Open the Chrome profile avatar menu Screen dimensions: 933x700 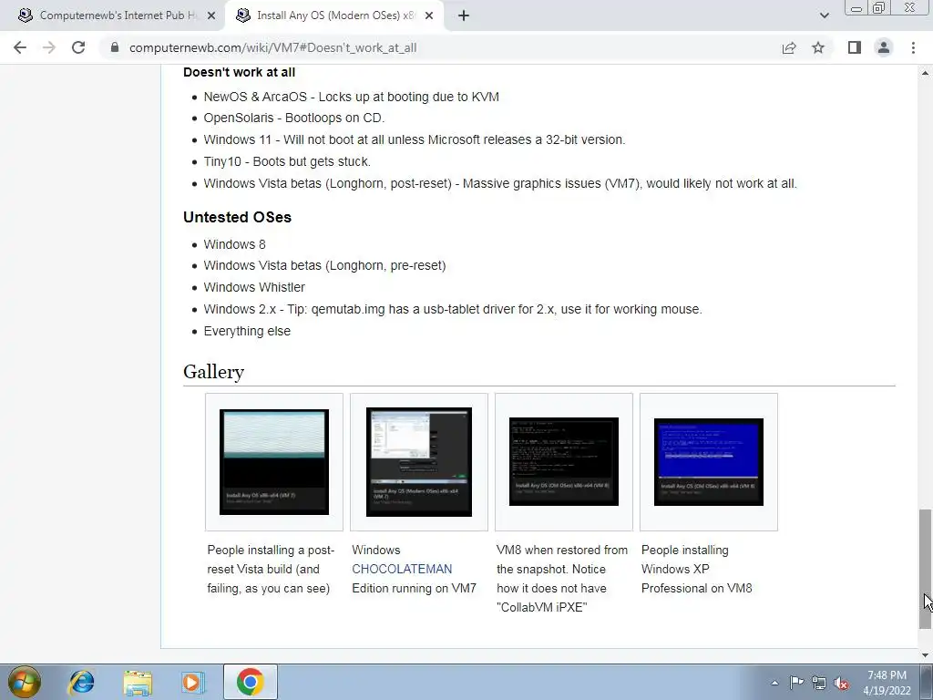pyautogui.click(x=884, y=47)
